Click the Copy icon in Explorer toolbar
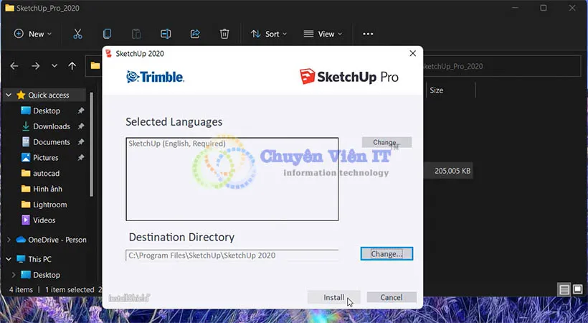This screenshot has height=323, width=588. 107,34
